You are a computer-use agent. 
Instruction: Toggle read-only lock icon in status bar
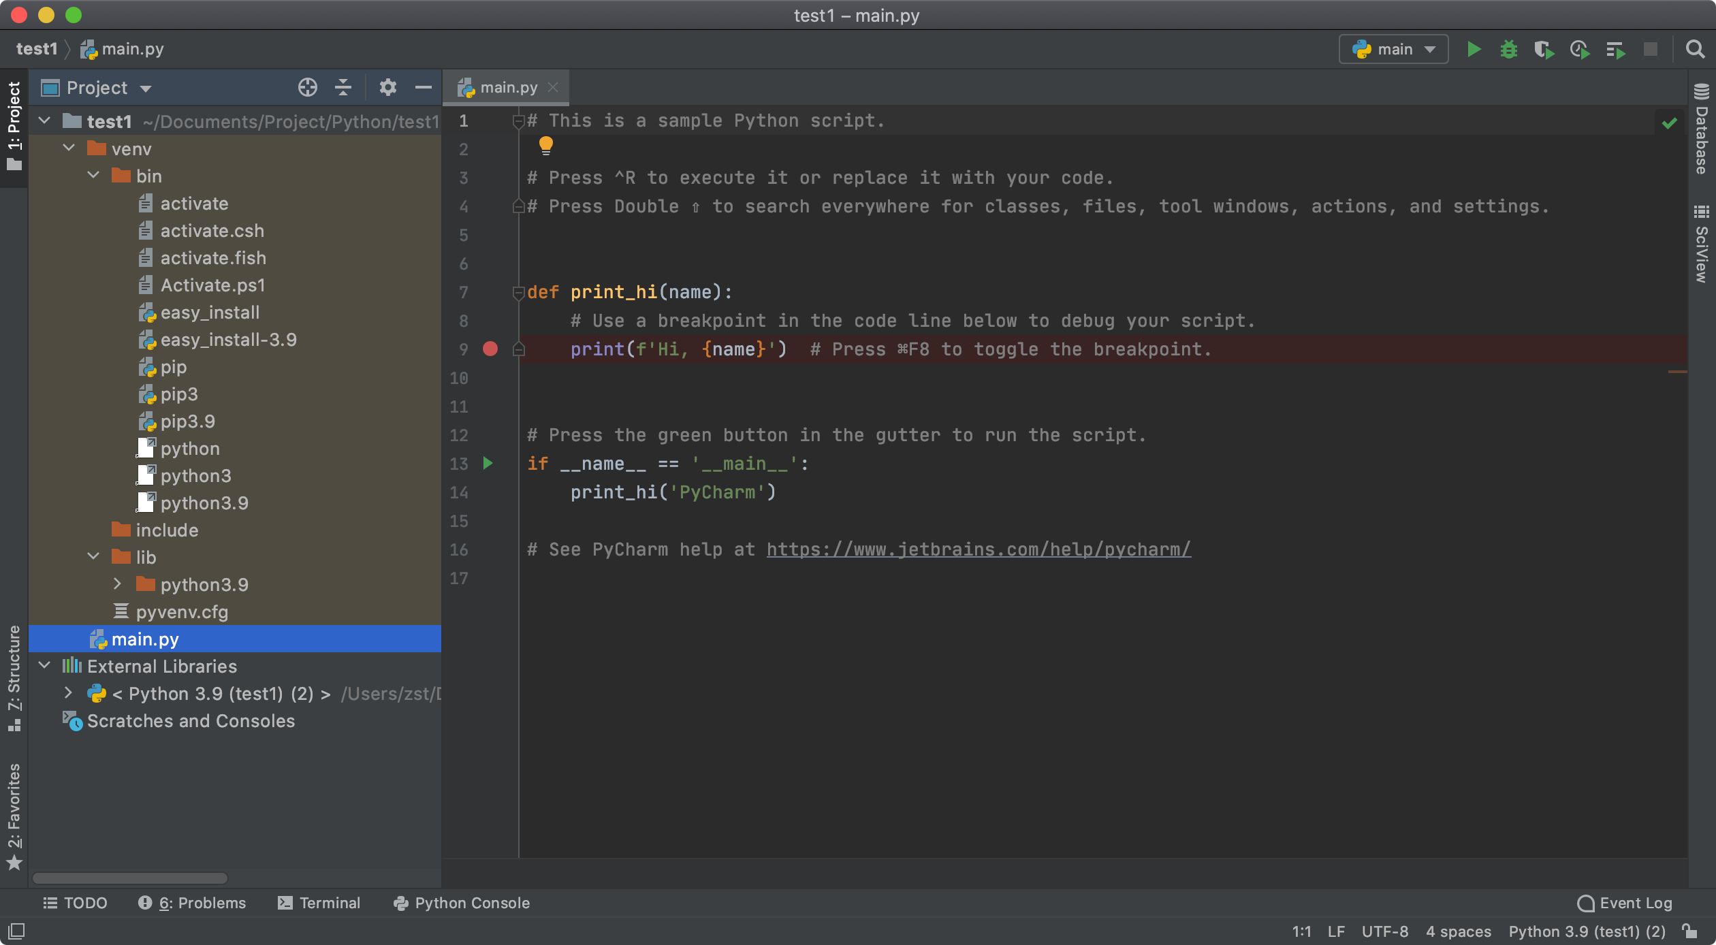pos(1689,931)
